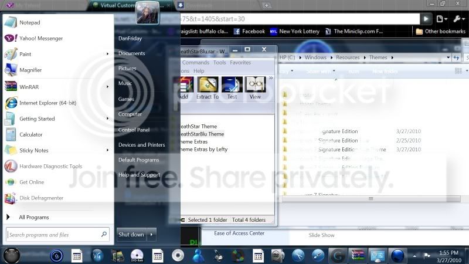The width and height of the screenshot is (469, 264).
Task: Click the WinRAR Test icon
Action: (232, 88)
